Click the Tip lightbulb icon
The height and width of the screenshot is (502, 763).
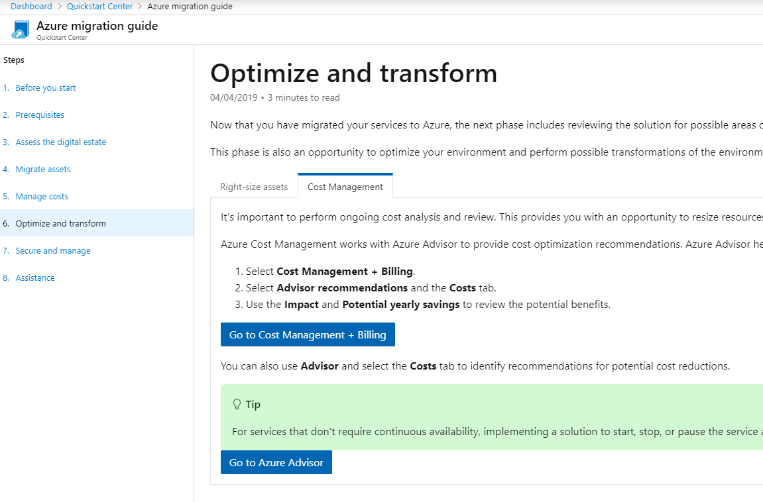point(237,405)
